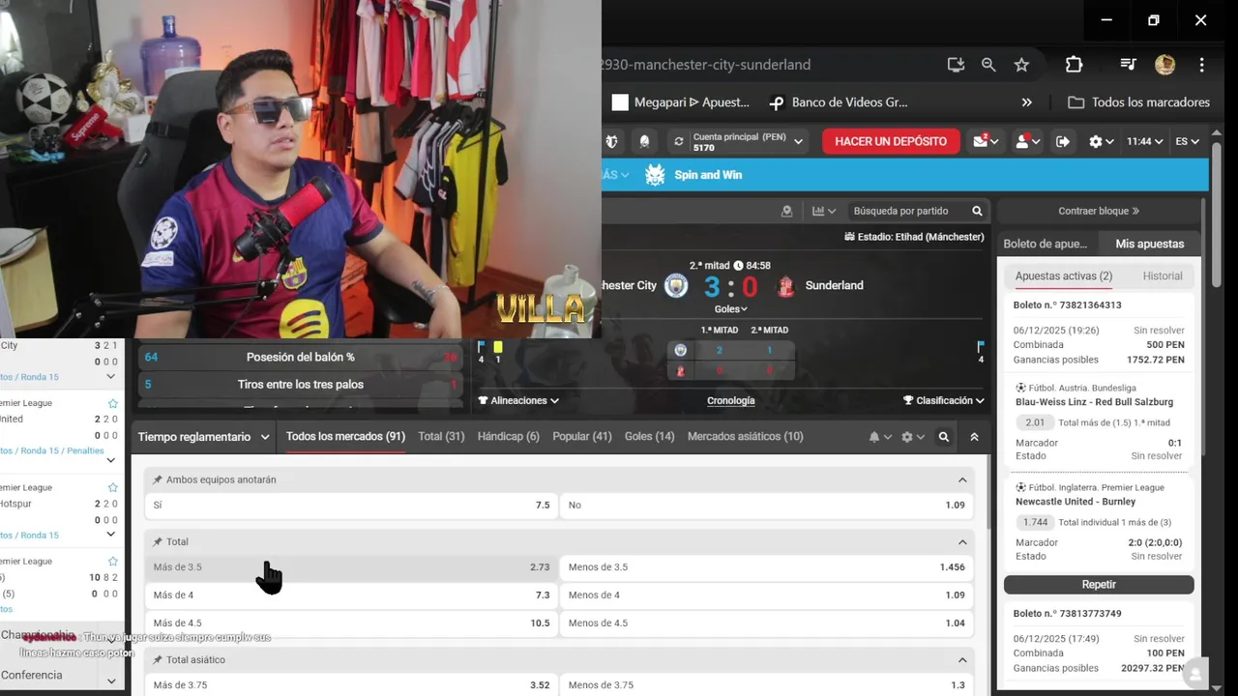Open the 11:44 time dropdown
The image size is (1238, 696).
click(x=1144, y=141)
